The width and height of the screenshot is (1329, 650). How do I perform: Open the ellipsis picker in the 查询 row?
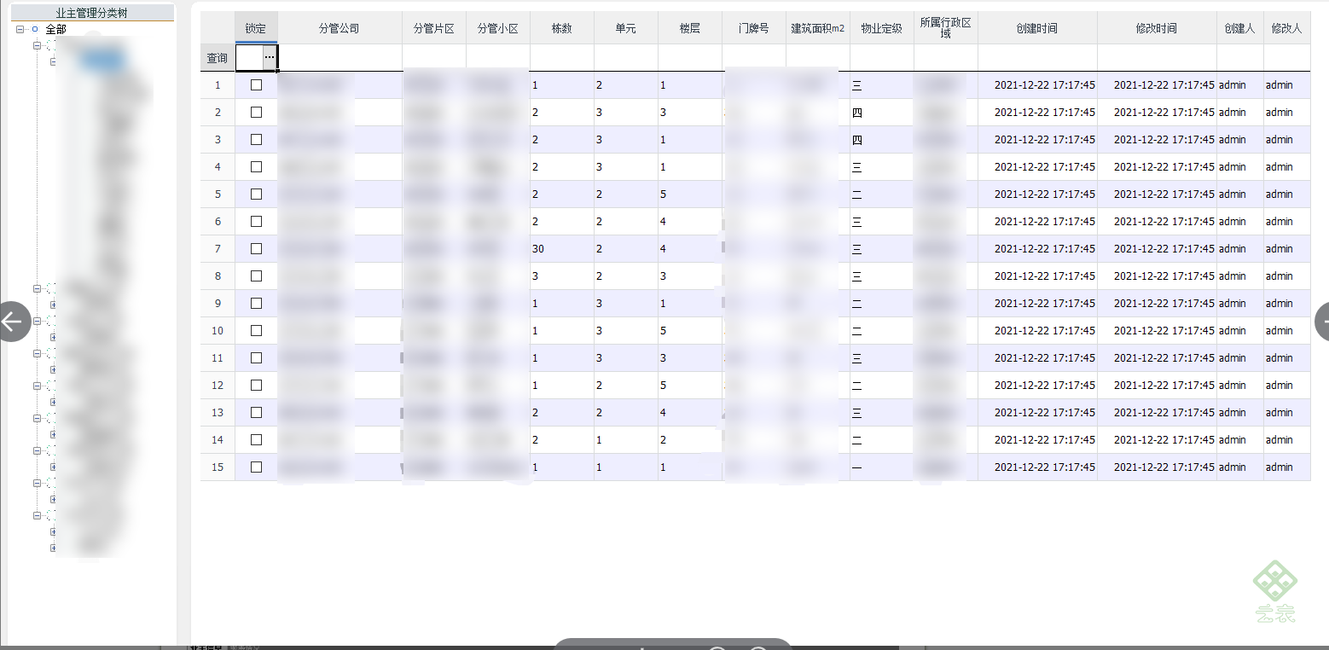coord(270,57)
